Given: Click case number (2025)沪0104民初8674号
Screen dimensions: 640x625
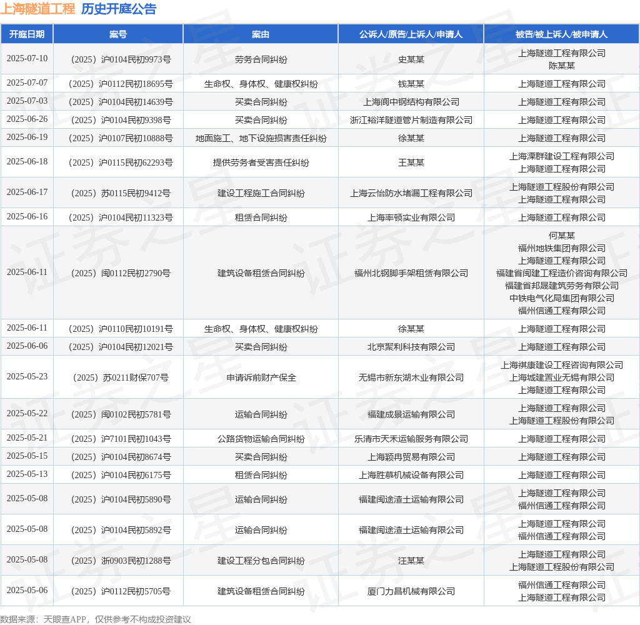Looking at the screenshot, I should (121, 457).
